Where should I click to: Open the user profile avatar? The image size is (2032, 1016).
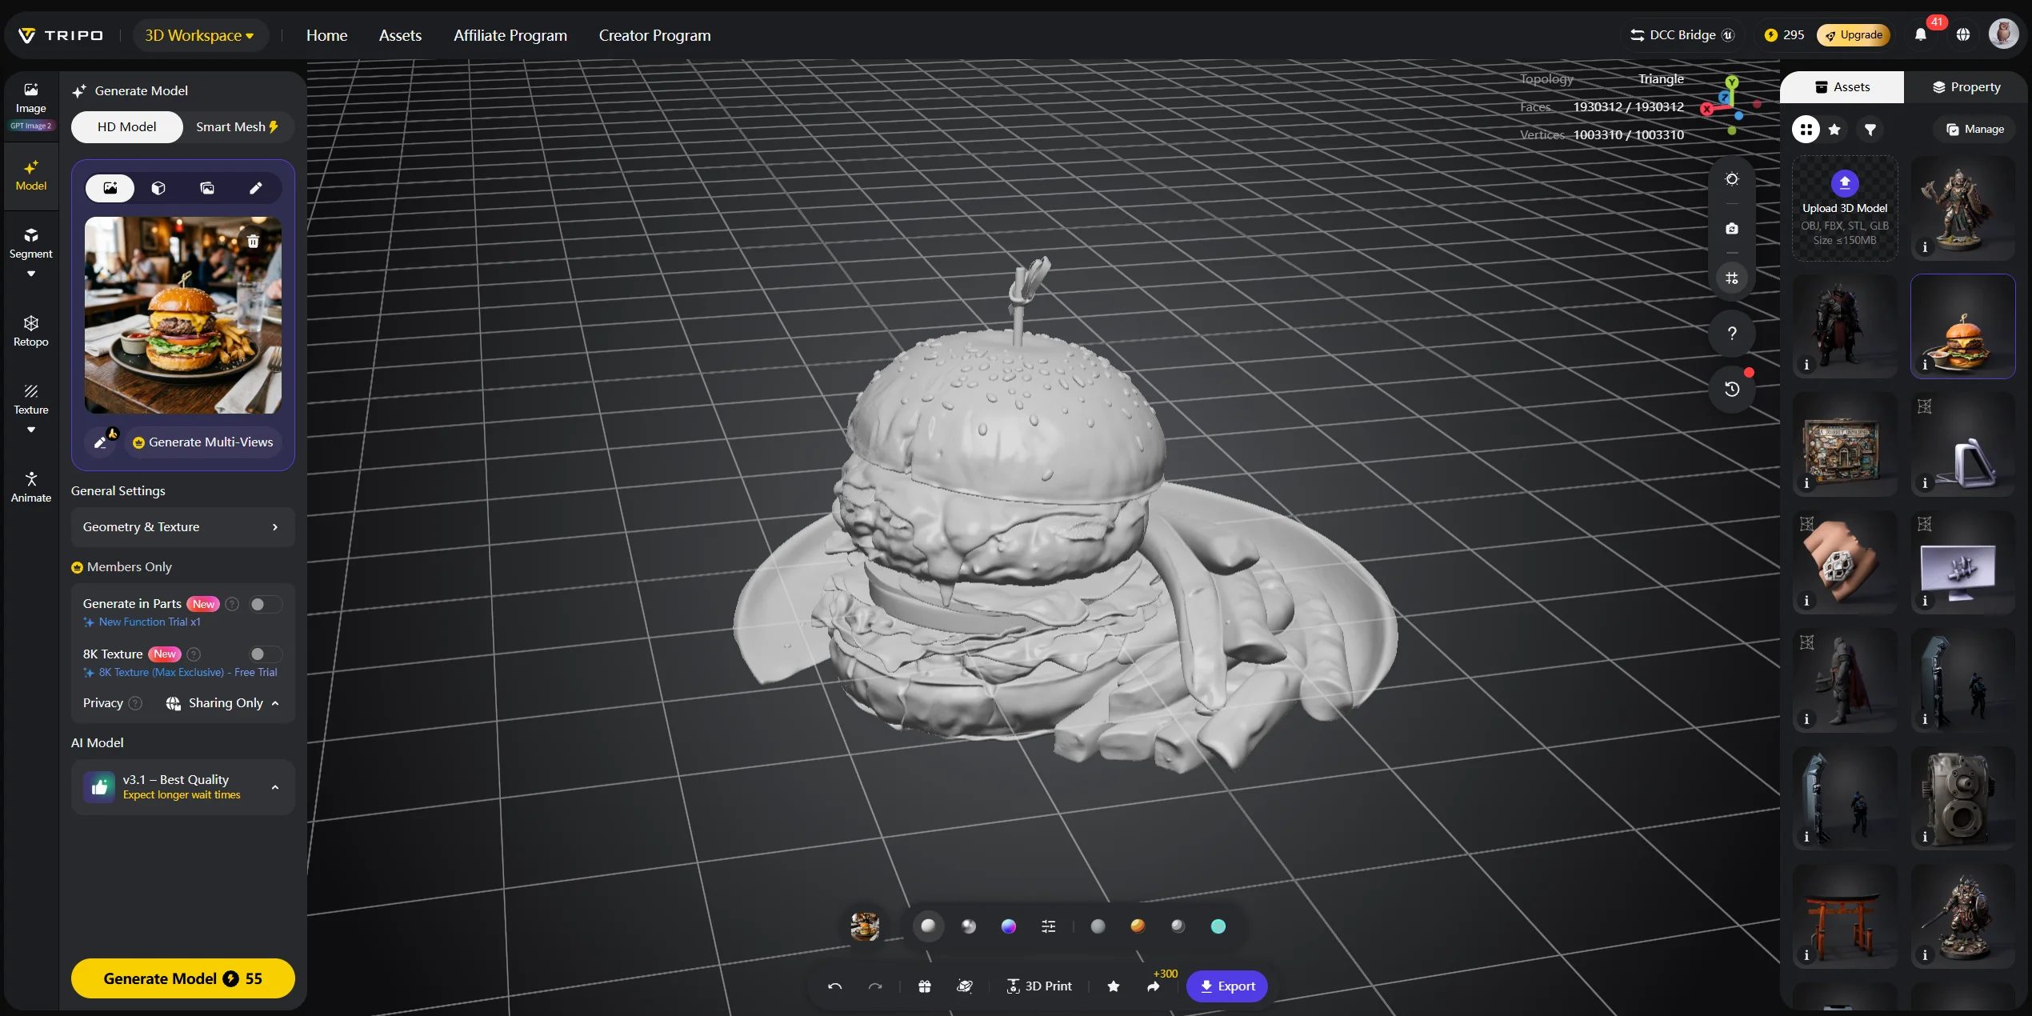click(x=2004, y=34)
